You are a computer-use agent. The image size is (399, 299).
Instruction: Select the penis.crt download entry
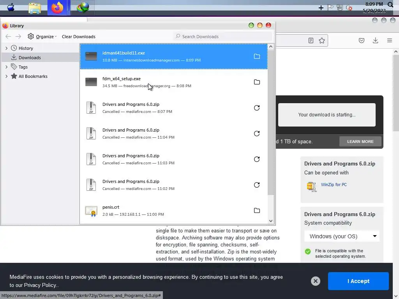[x=174, y=211]
